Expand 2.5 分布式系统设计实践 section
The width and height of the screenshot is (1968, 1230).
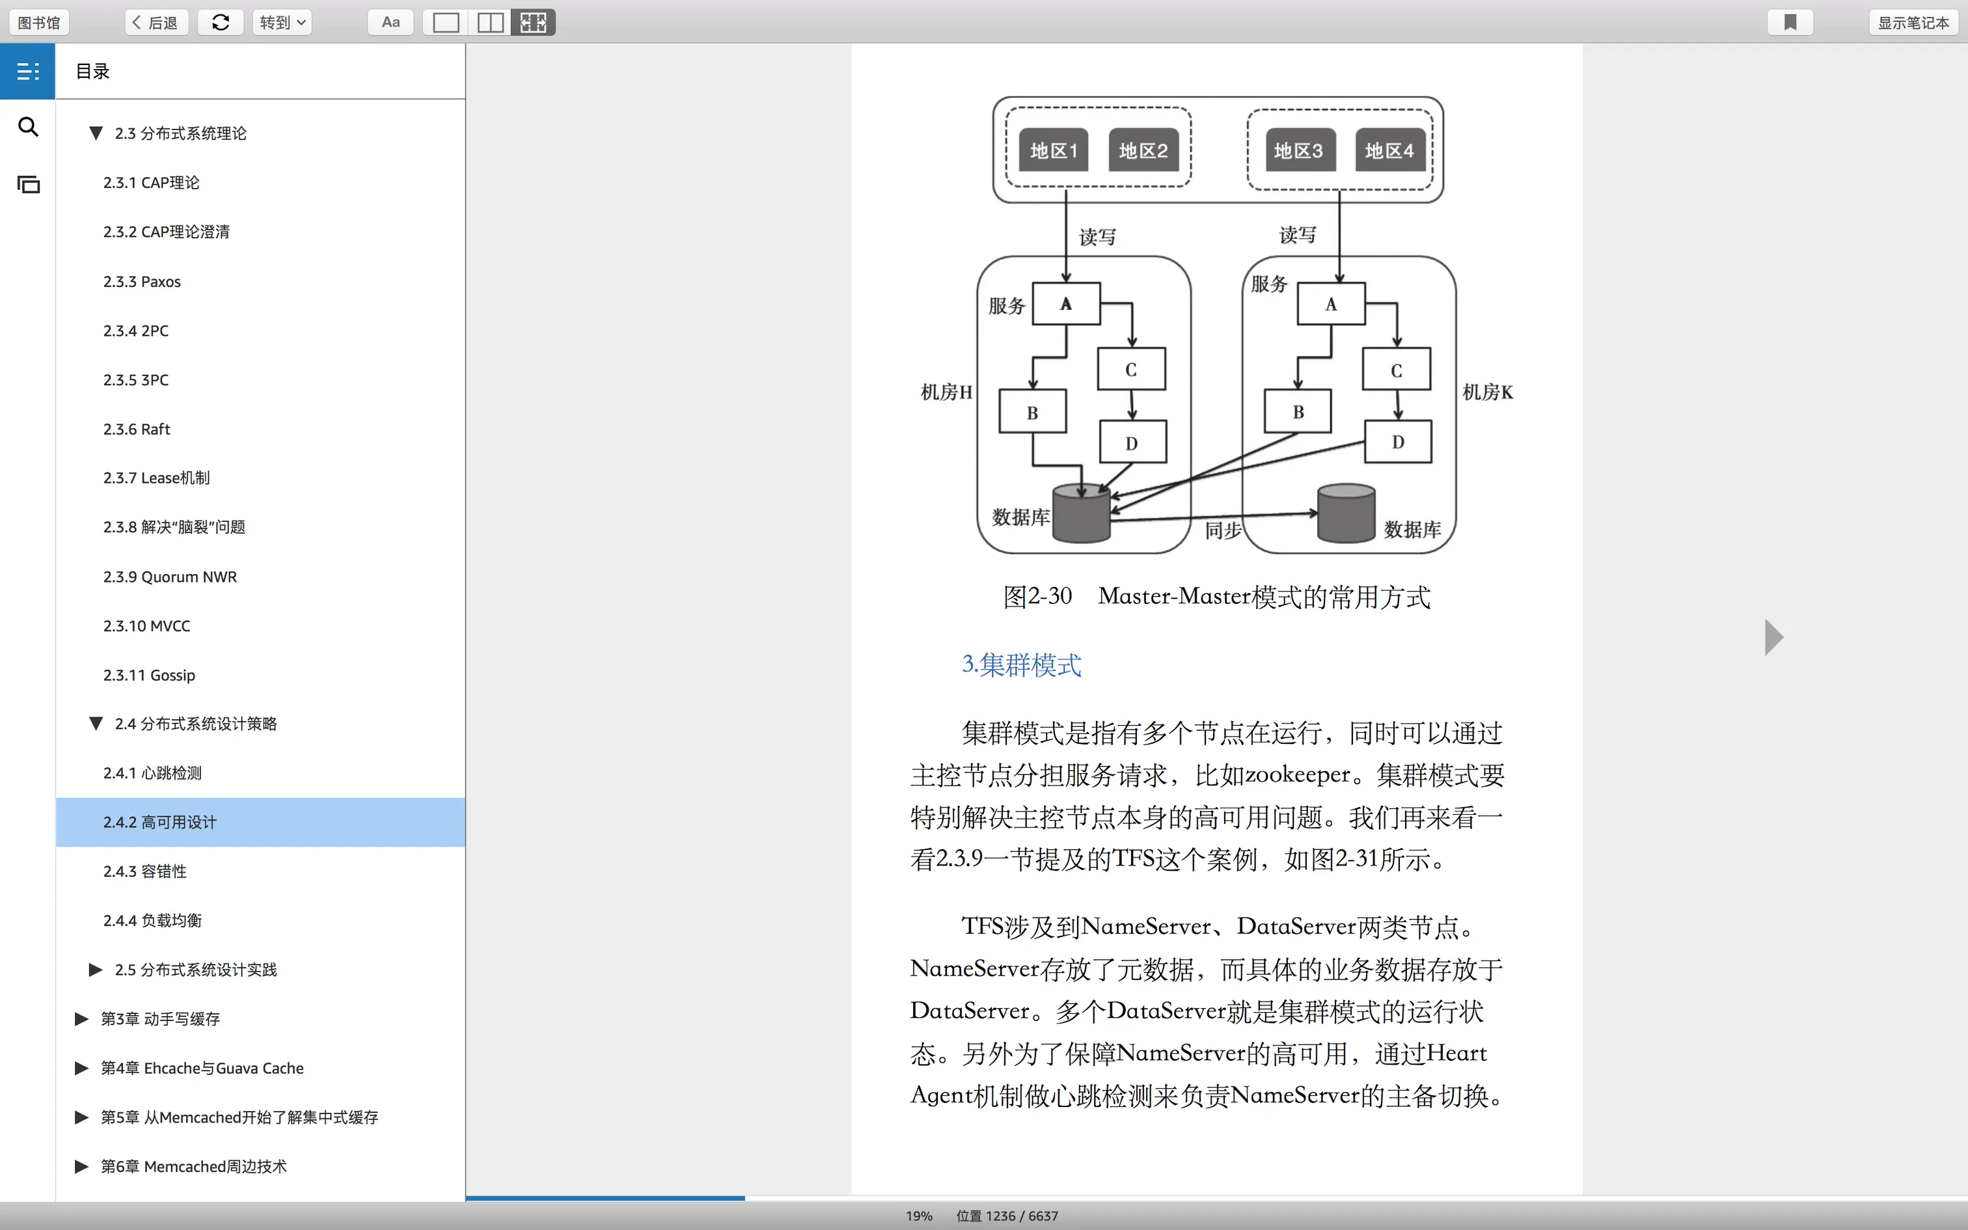(96, 970)
